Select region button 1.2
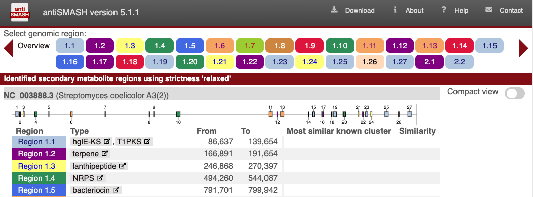533x197 pixels. pyautogui.click(x=100, y=46)
